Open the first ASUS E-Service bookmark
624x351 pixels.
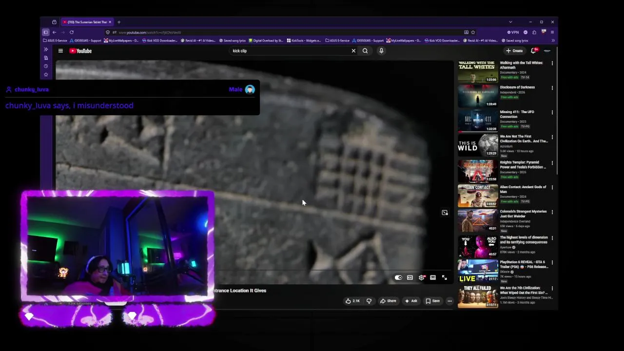[x=55, y=40]
